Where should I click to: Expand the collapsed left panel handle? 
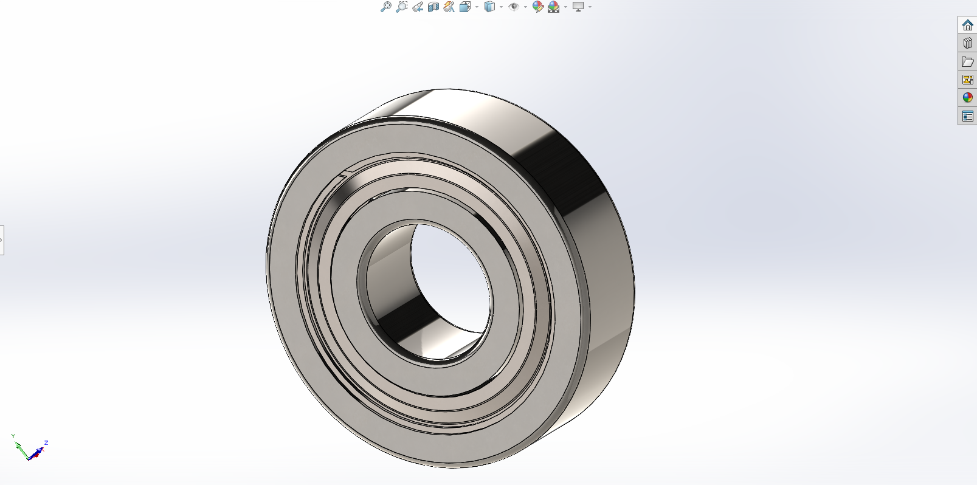click(x=2, y=240)
